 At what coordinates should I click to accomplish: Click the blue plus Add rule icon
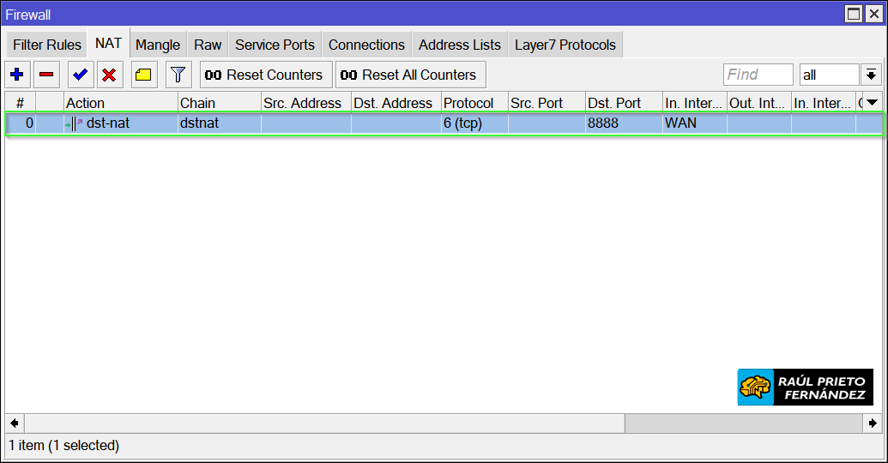pyautogui.click(x=17, y=75)
